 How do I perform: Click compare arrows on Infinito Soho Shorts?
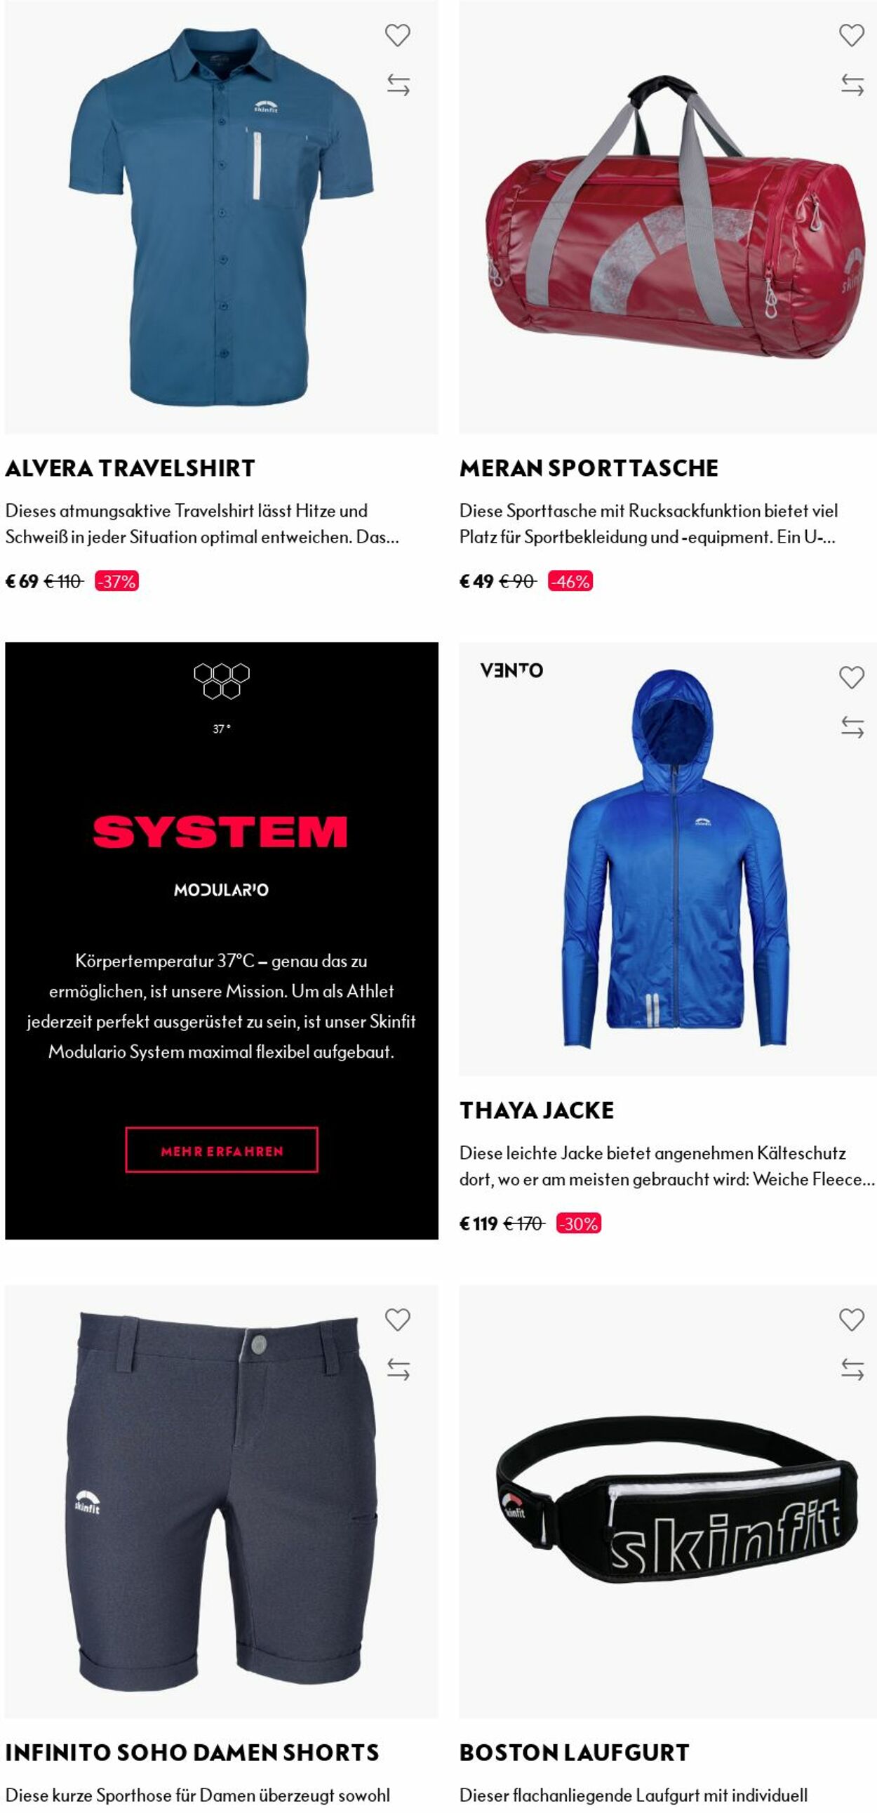point(398,1369)
